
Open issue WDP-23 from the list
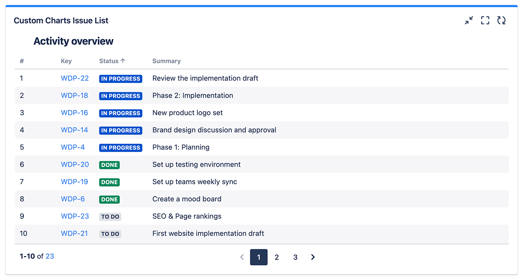point(75,216)
